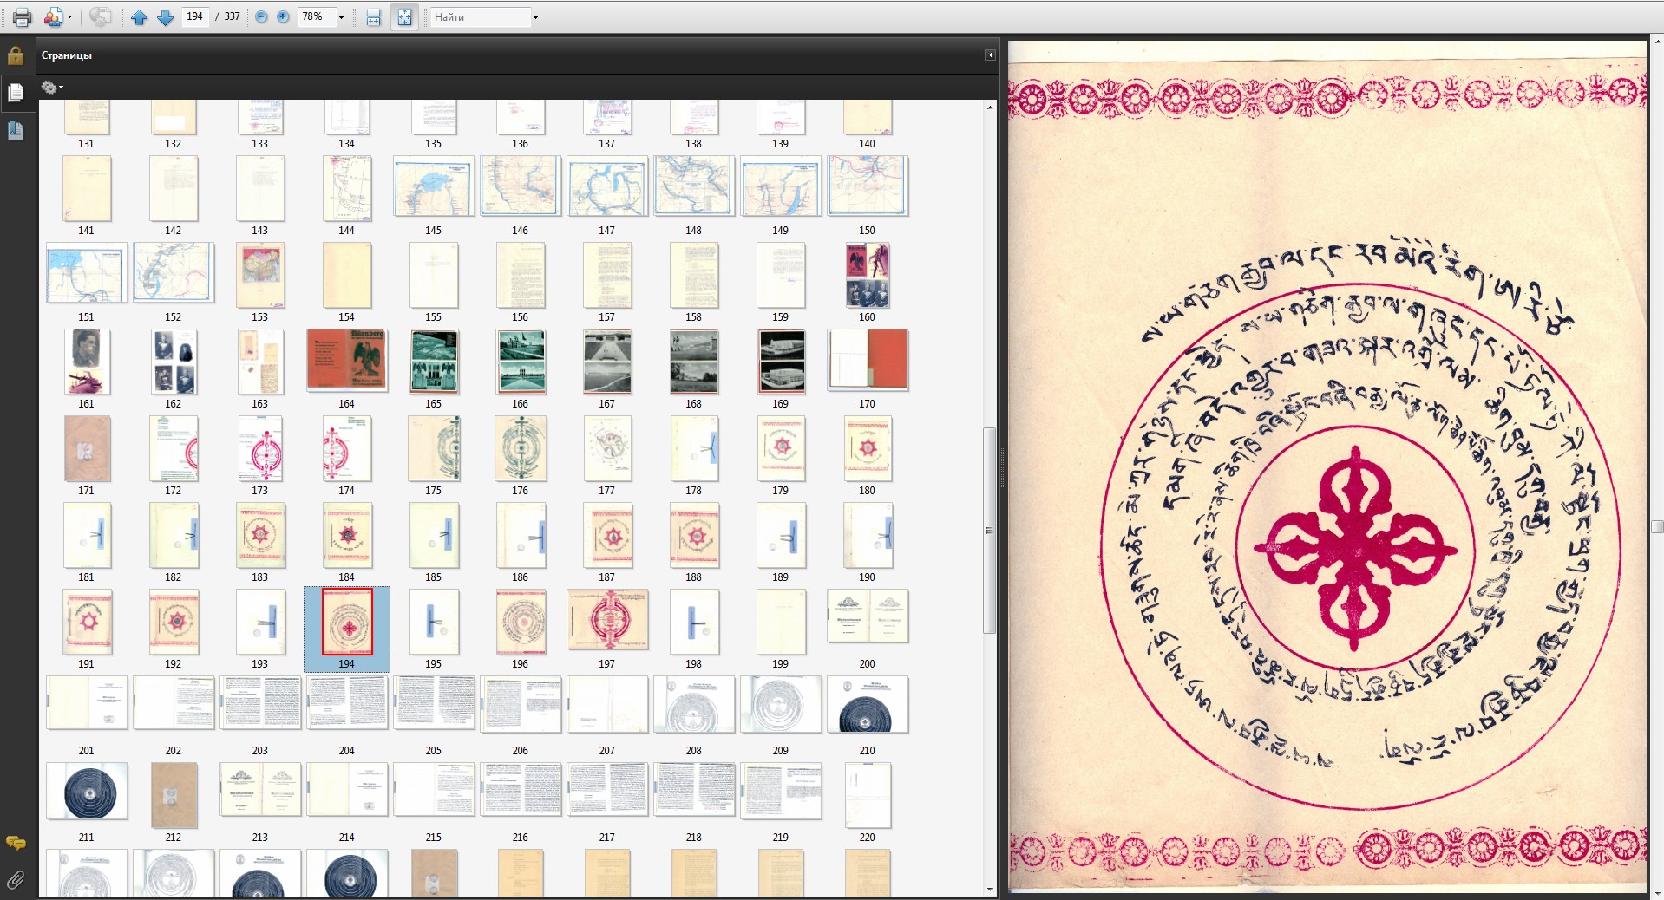The height and width of the screenshot is (900, 1664).
Task: Go to the previous page with up arrow
Action: tap(139, 17)
